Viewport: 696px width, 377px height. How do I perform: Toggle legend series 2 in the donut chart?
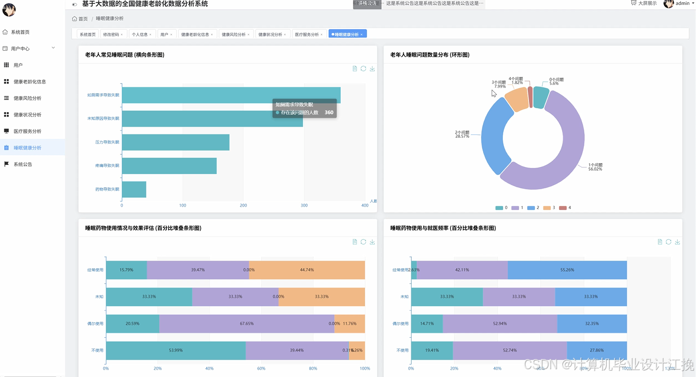click(x=533, y=208)
